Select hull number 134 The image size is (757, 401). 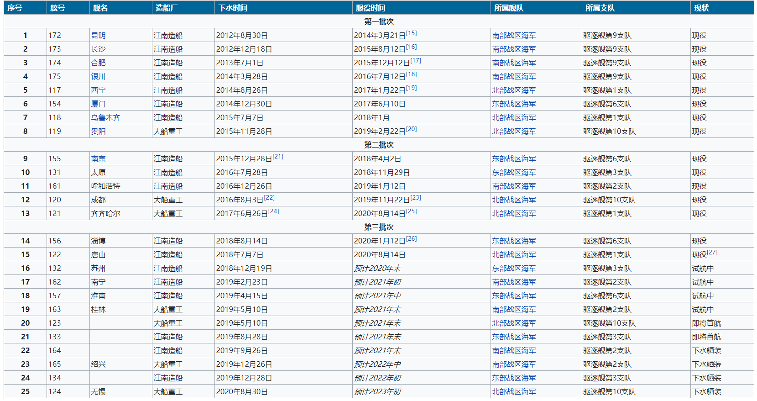tap(55, 378)
